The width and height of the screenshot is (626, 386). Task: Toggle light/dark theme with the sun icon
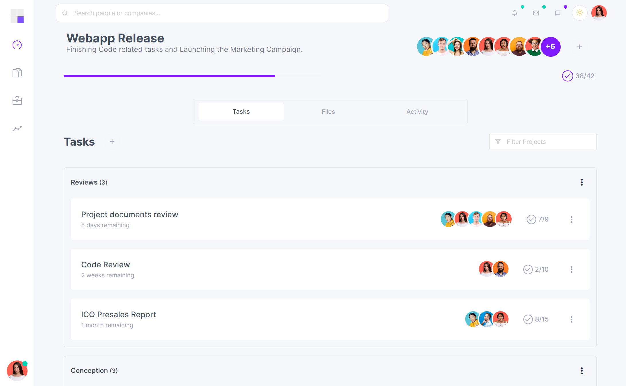[580, 13]
